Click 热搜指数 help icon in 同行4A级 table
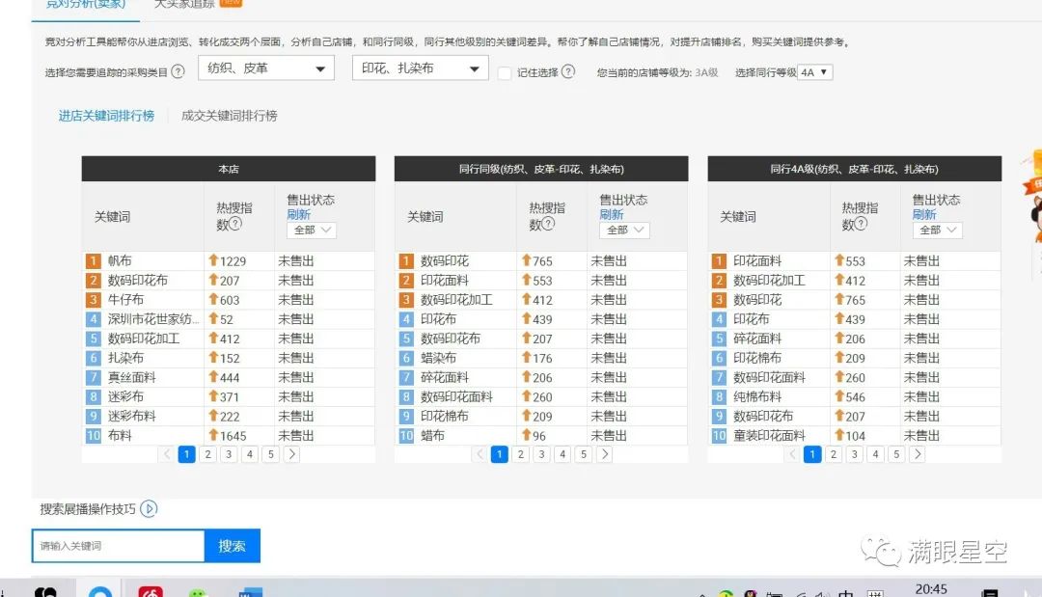The height and width of the screenshot is (597, 1042). click(861, 223)
